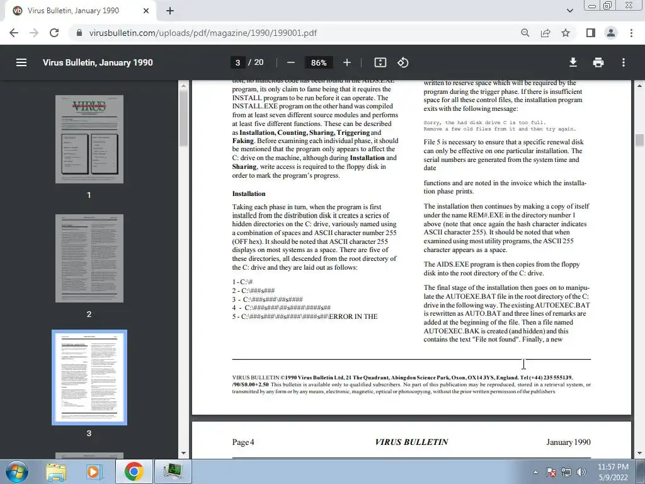Open the monitor app in taskbar
This screenshot has width=645, height=484.
coord(173,471)
